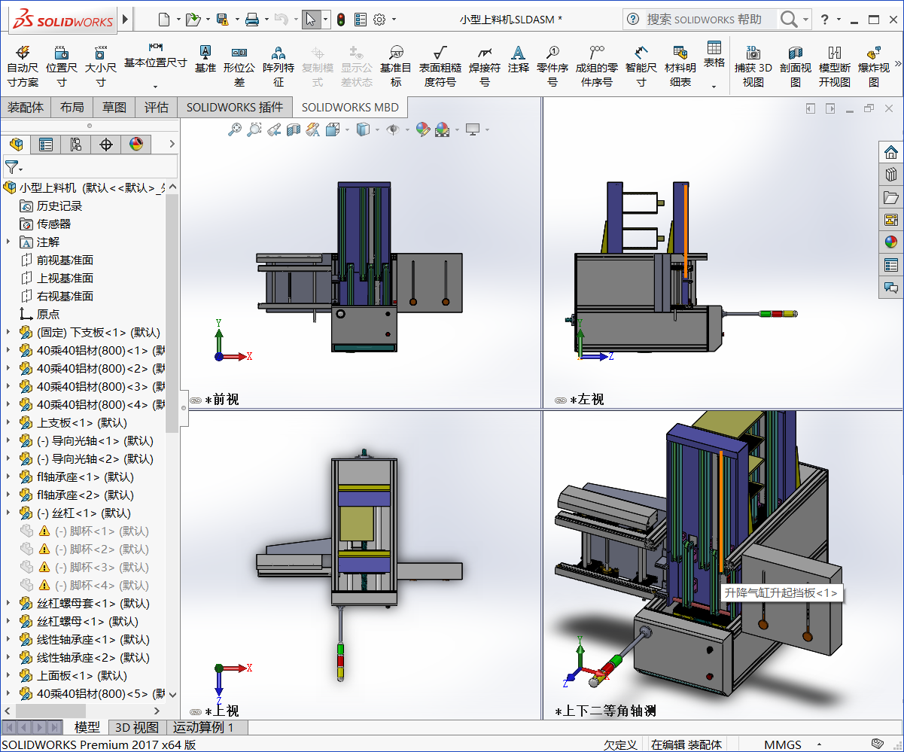
Task: Open the Appearances task pane
Action: (x=891, y=242)
